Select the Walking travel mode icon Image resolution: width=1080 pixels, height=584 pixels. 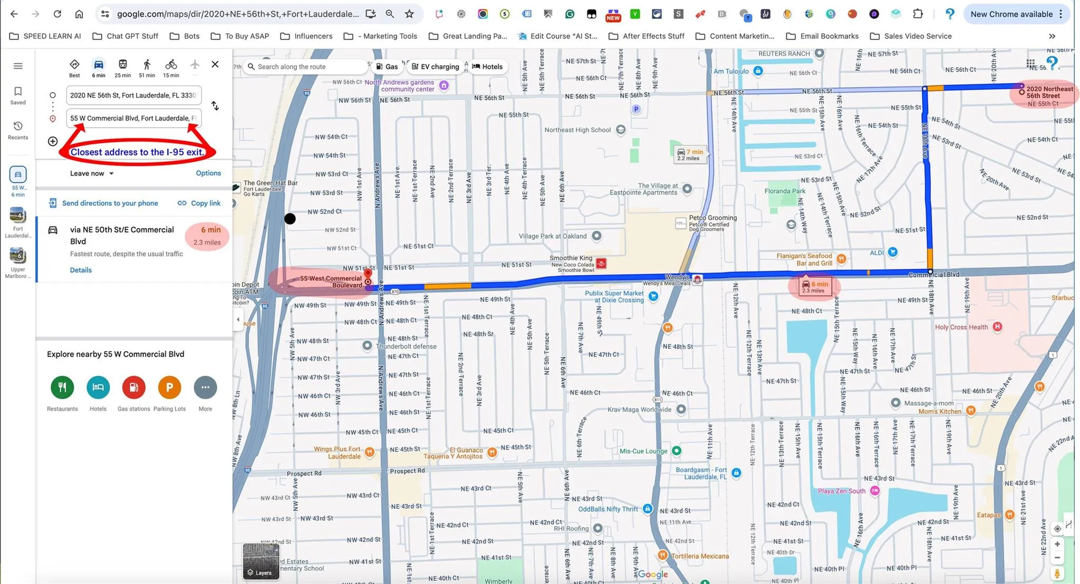point(147,65)
